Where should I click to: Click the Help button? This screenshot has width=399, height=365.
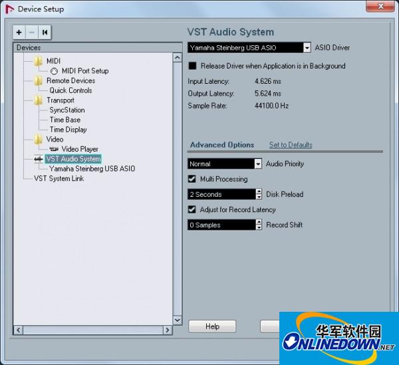point(212,326)
